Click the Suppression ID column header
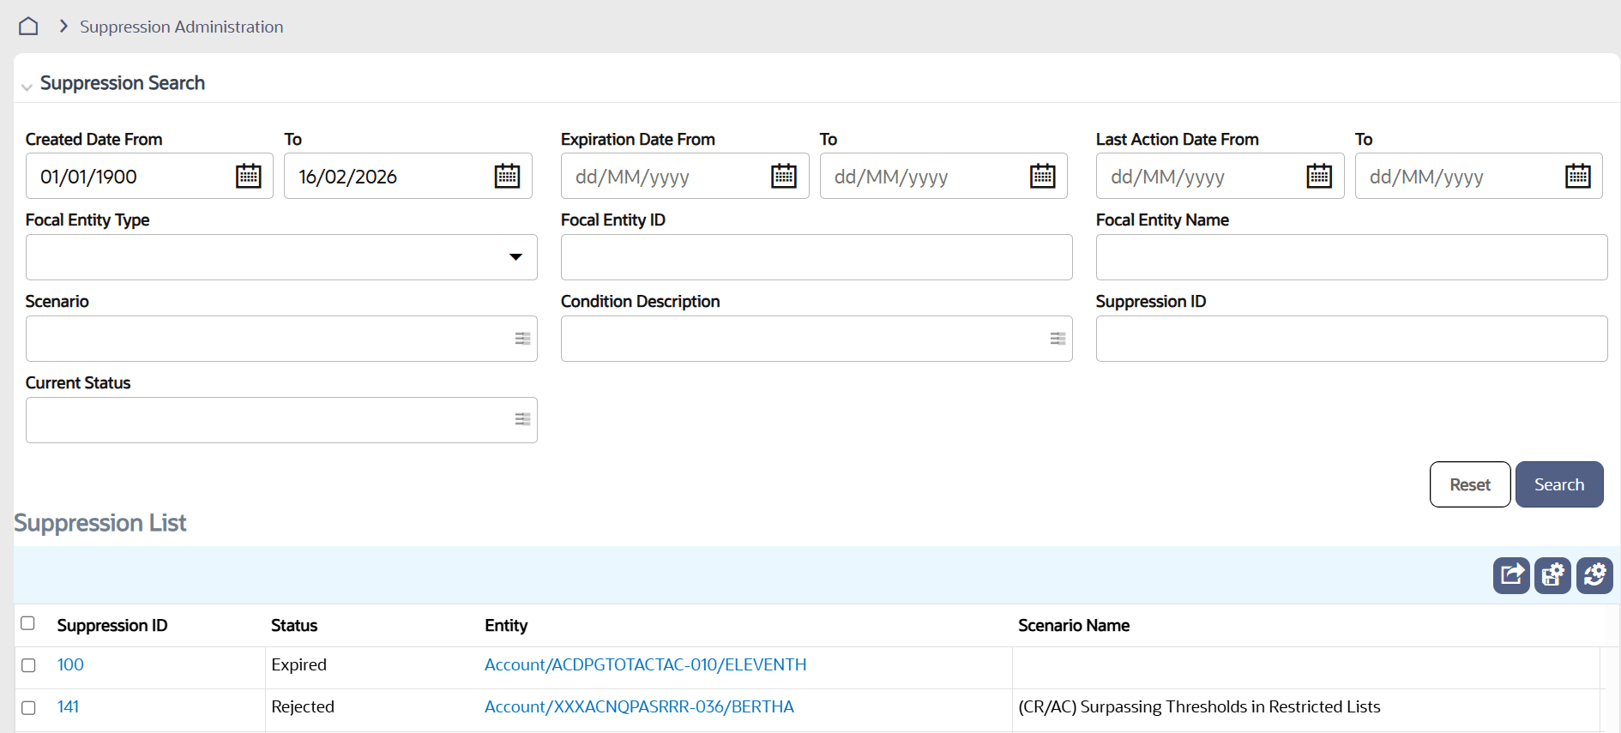The image size is (1621, 733). pyautogui.click(x=112, y=625)
